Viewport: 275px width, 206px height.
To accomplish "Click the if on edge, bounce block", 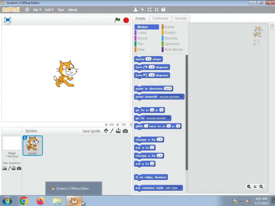I will click(x=151, y=177).
